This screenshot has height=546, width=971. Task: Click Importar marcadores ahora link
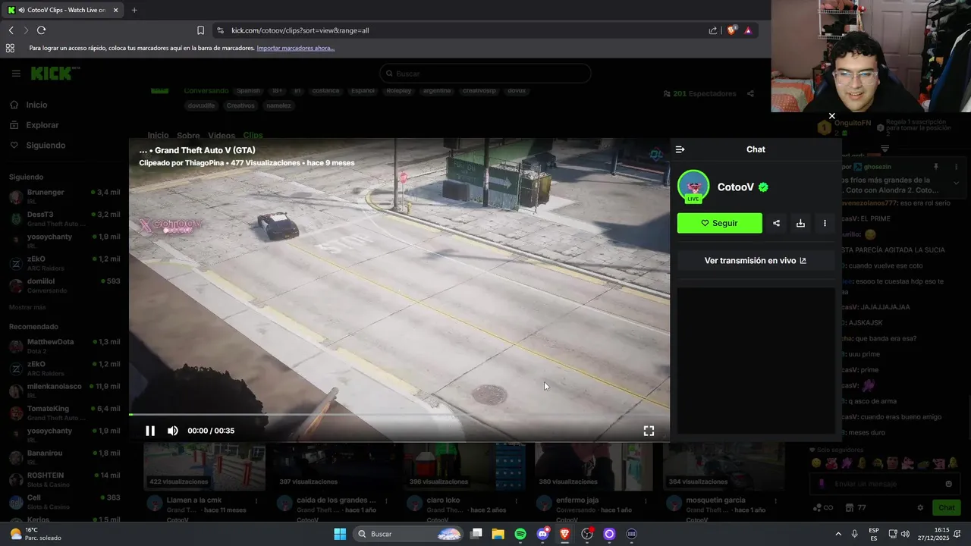coord(295,48)
